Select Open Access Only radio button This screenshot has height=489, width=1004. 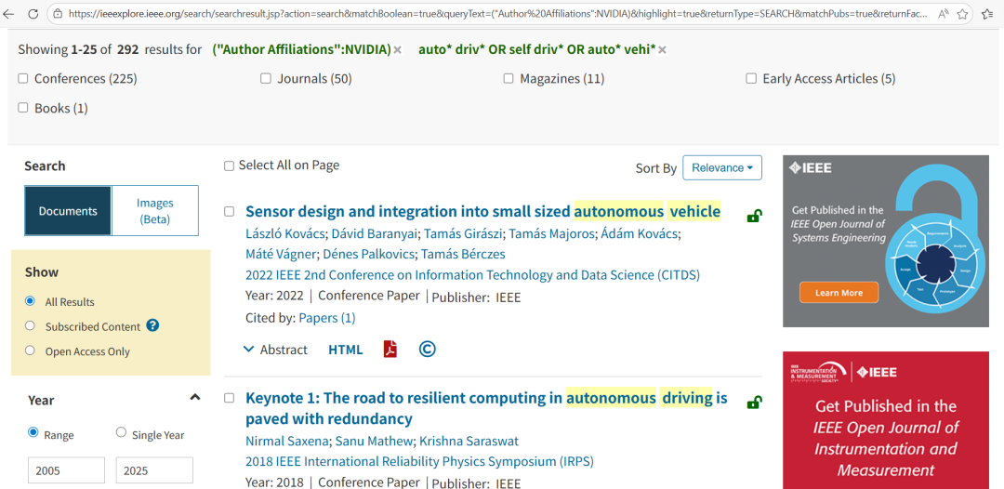30,350
